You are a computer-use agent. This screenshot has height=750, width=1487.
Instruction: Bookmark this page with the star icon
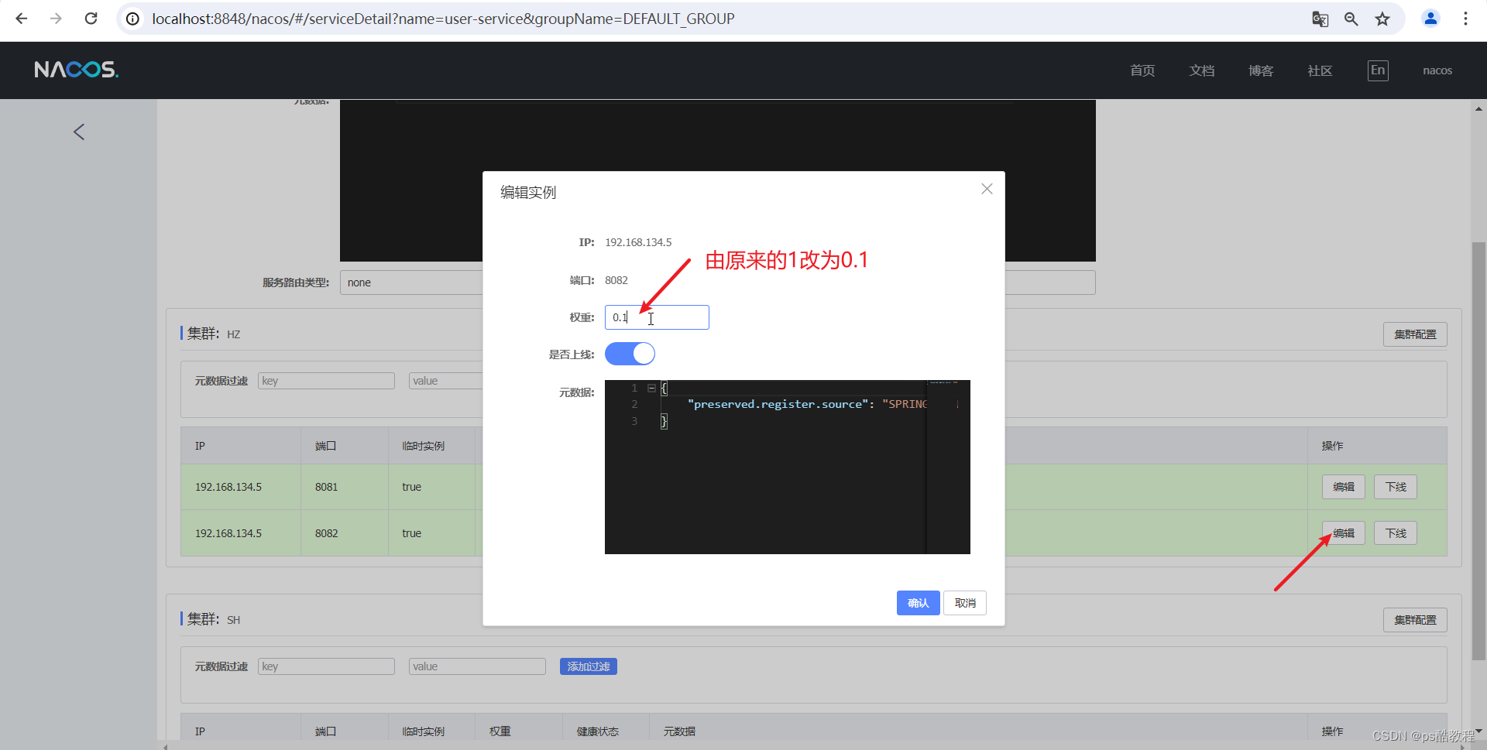pyautogui.click(x=1382, y=19)
